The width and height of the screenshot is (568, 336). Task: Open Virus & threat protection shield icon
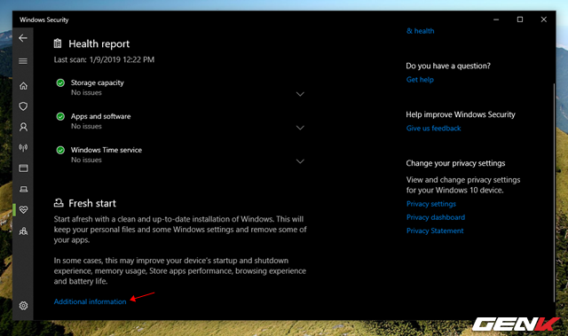(23, 106)
